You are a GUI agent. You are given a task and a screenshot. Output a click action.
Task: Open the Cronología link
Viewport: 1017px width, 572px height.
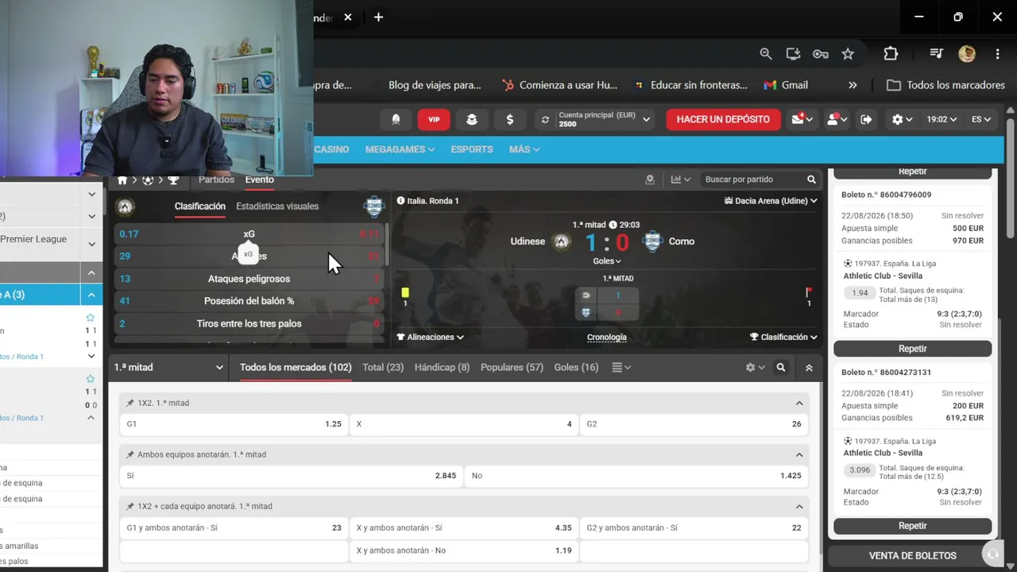pyautogui.click(x=606, y=338)
